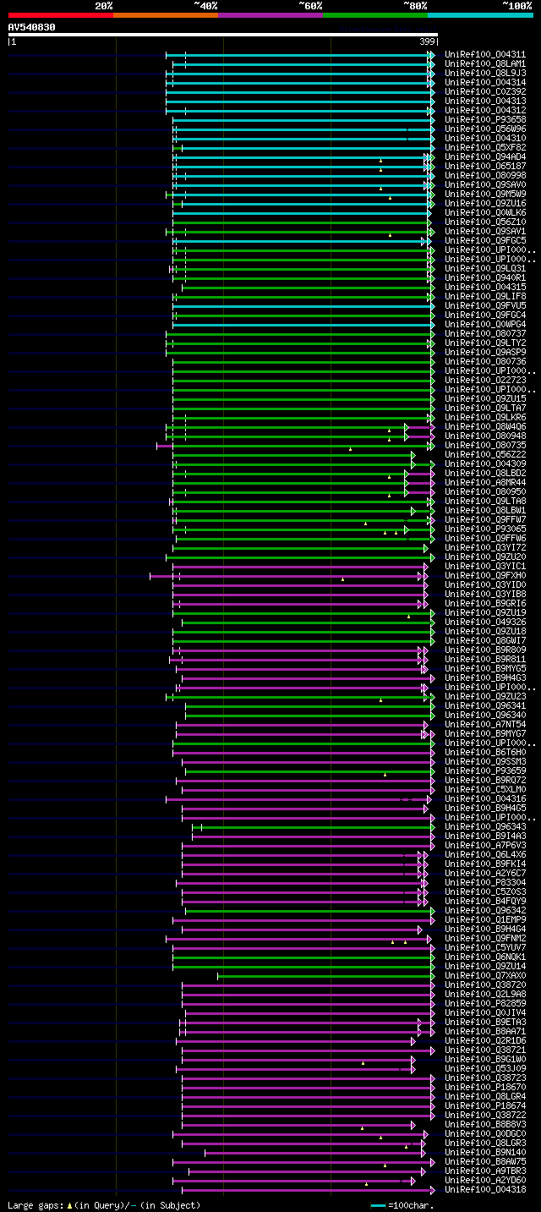Screen dimensions: 541x1212
Task: Open the UniRef100_O04311 subject label
Action: (485, 55)
